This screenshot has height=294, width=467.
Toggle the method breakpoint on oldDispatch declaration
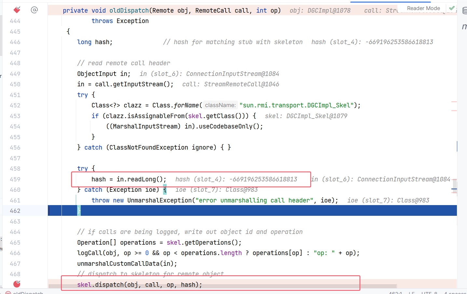(x=17, y=10)
